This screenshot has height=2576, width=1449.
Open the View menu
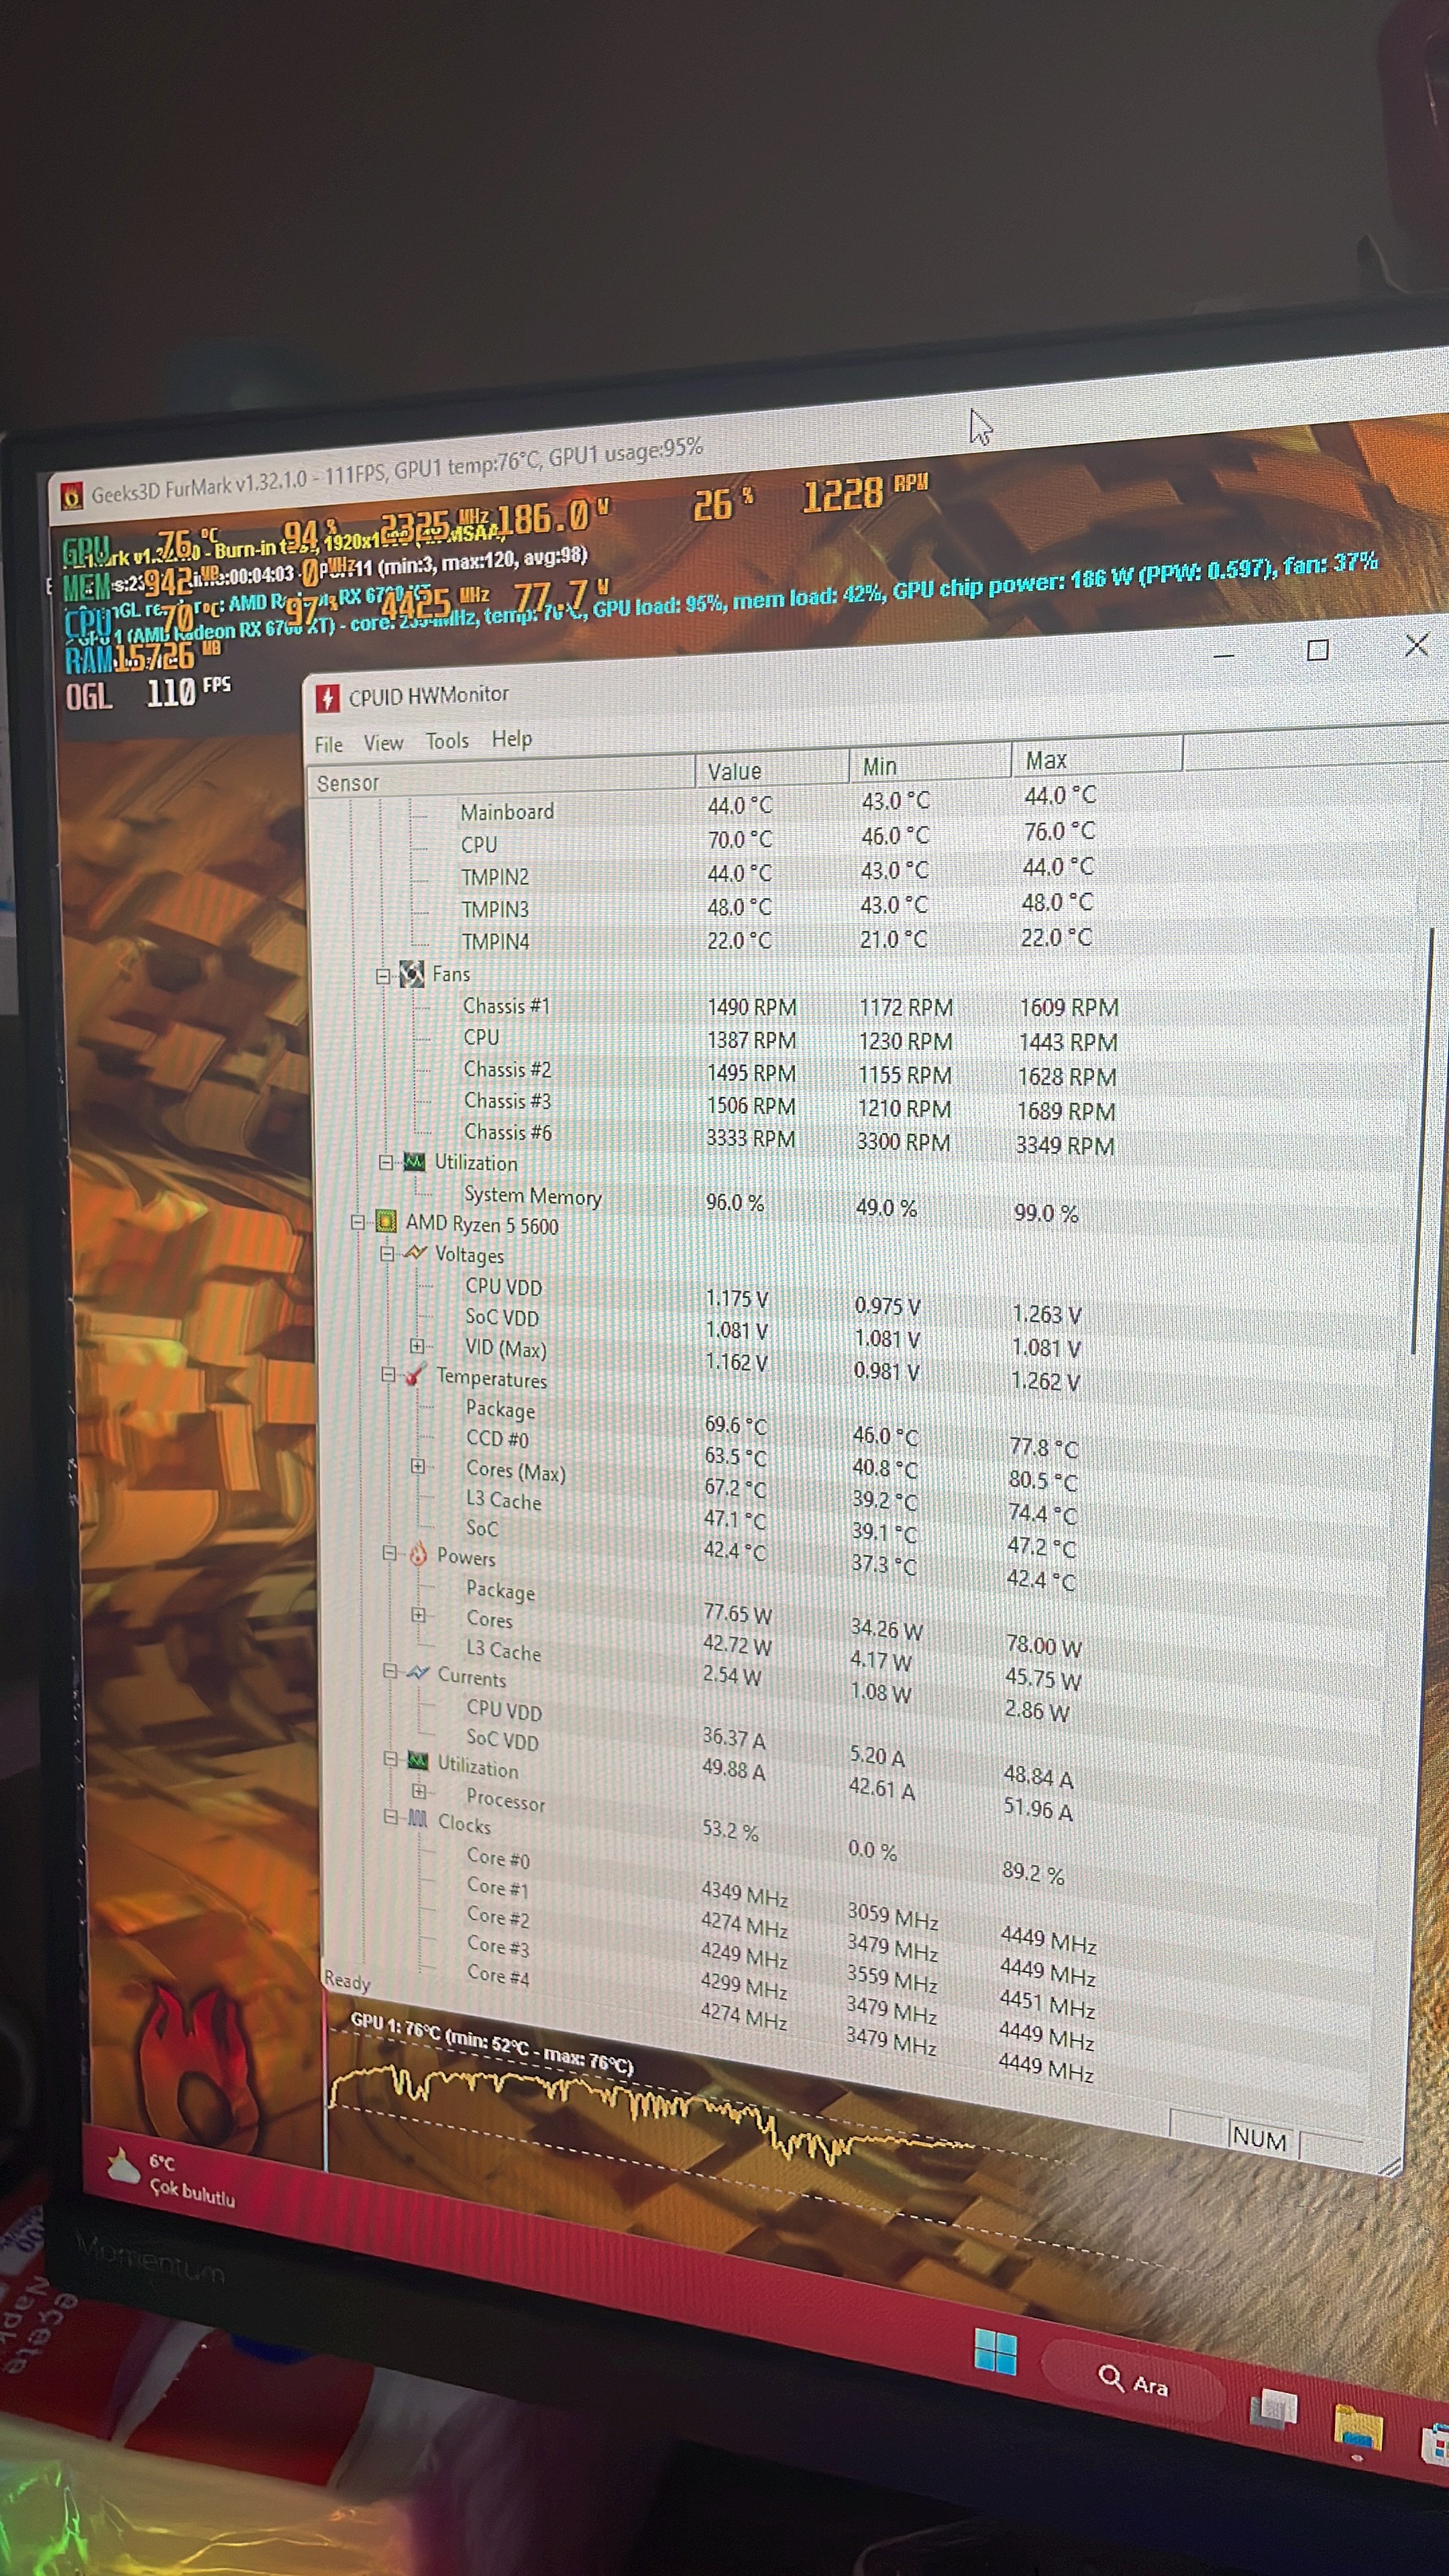[383, 742]
